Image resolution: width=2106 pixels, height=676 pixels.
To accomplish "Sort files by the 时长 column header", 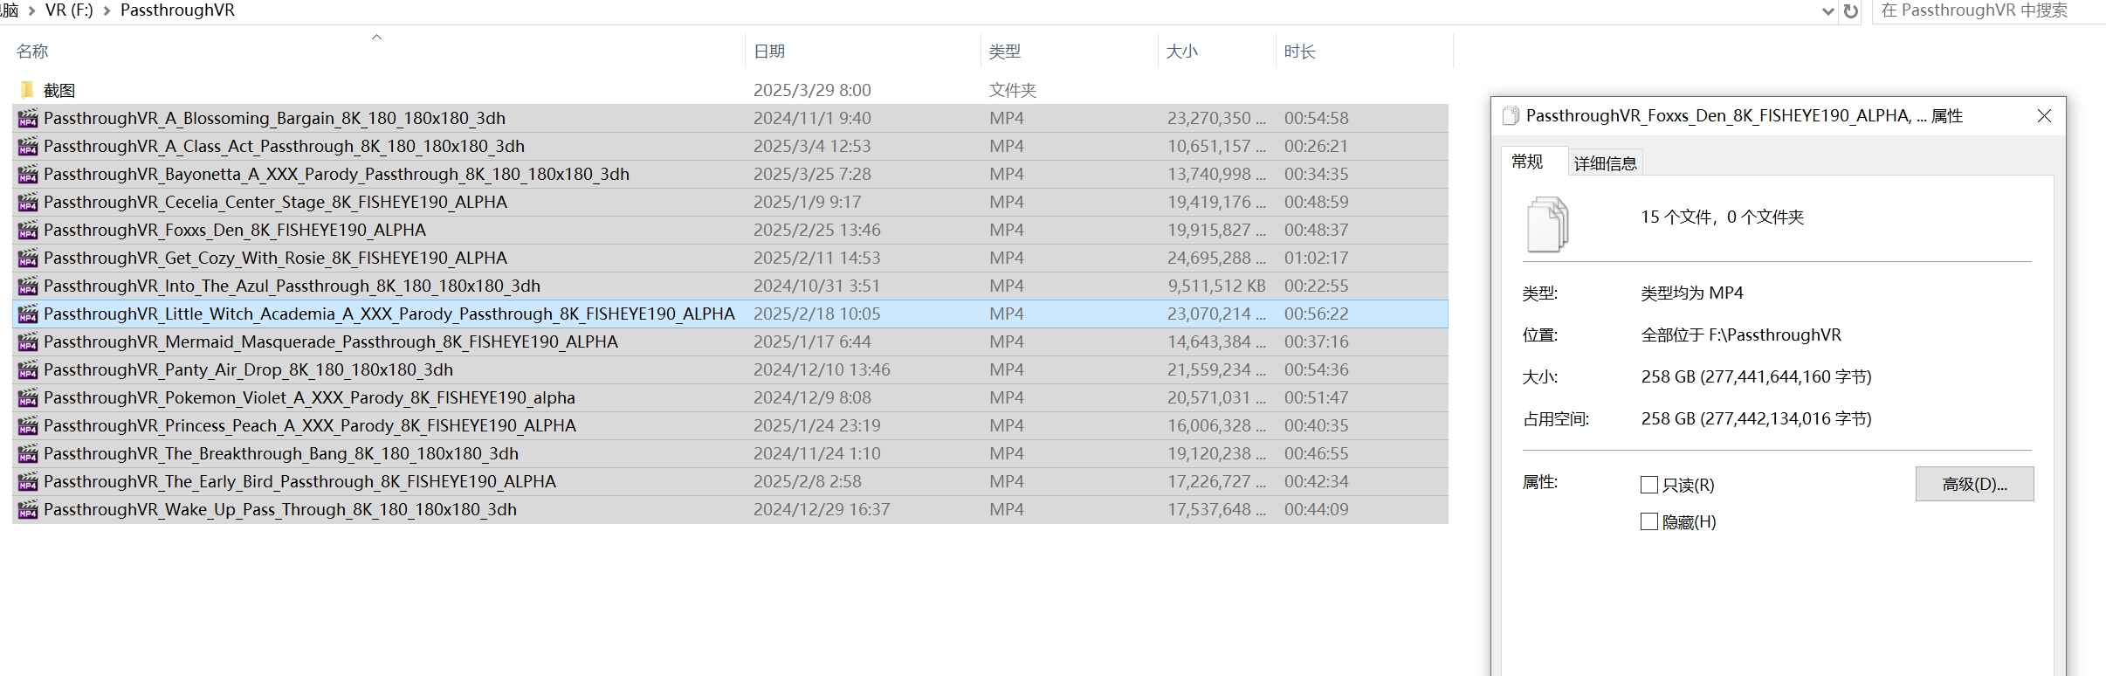I will [x=1299, y=52].
